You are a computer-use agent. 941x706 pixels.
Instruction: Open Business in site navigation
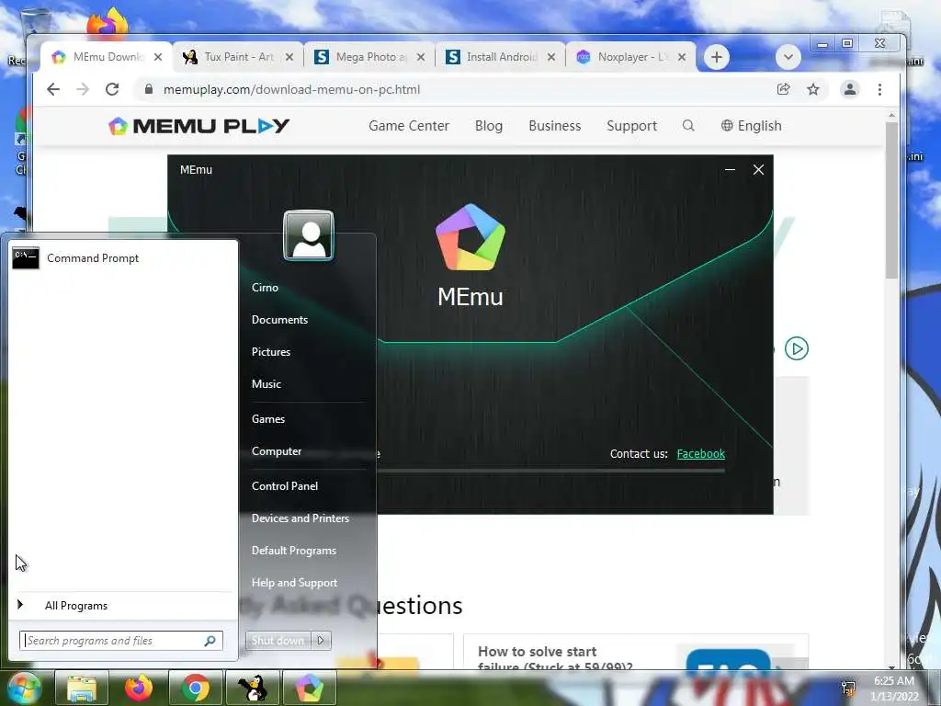tap(554, 125)
